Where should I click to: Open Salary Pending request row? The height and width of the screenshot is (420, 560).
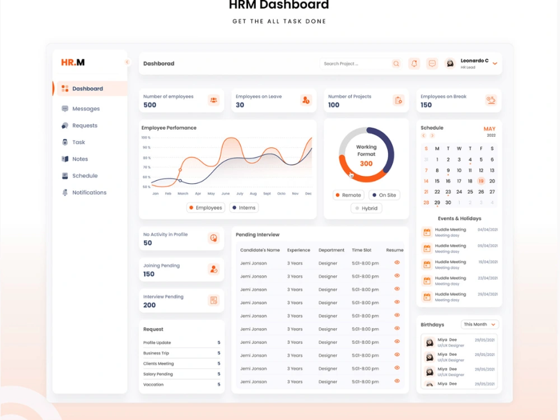[x=181, y=374]
